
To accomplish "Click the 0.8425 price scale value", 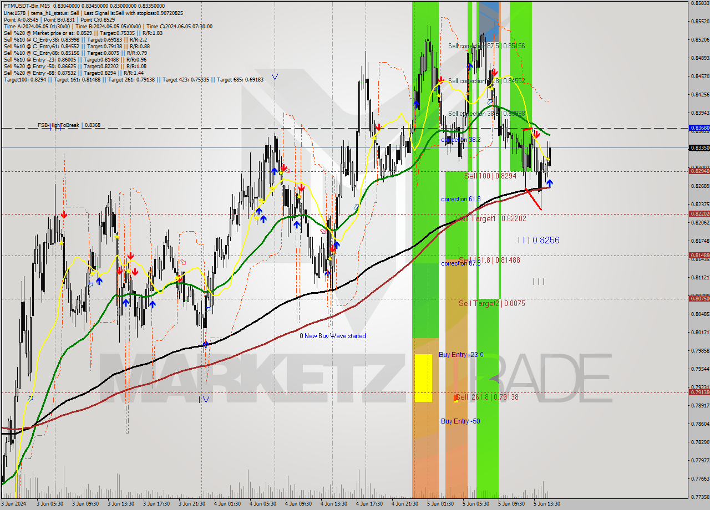I will (699, 94).
